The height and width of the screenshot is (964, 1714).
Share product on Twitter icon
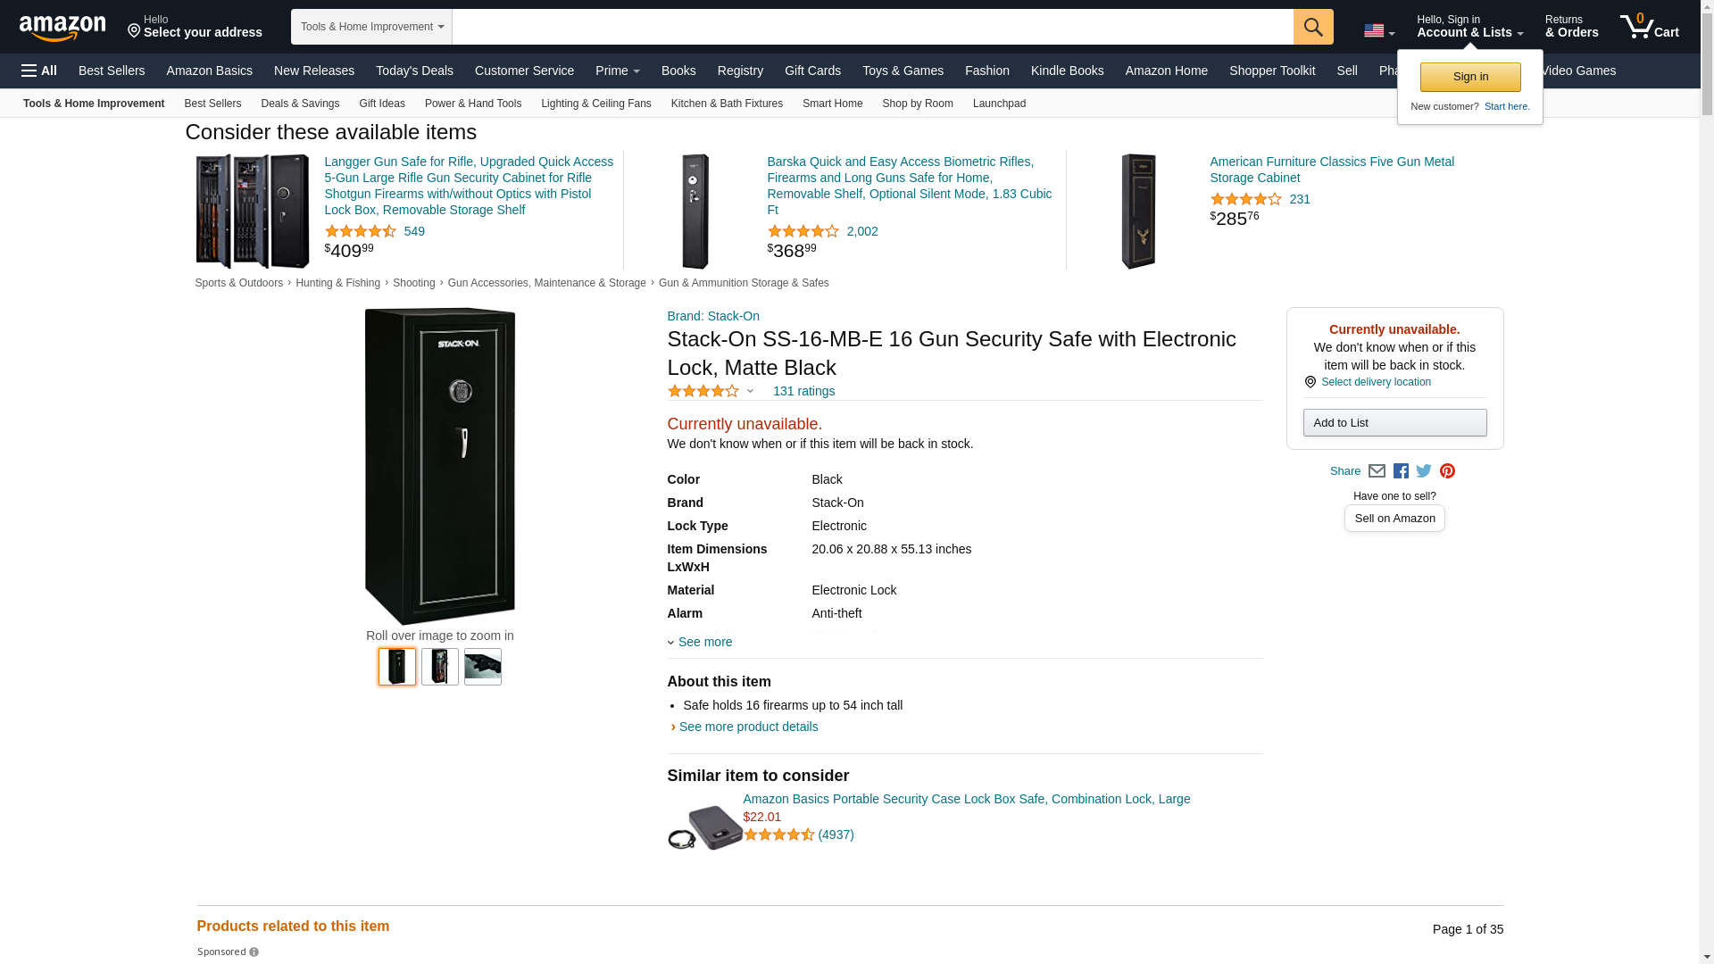click(1424, 471)
